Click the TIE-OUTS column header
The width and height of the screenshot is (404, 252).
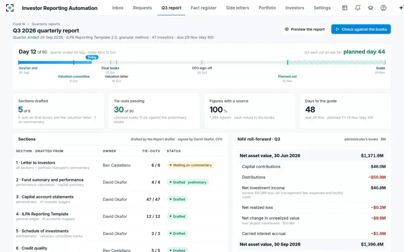click(x=151, y=151)
